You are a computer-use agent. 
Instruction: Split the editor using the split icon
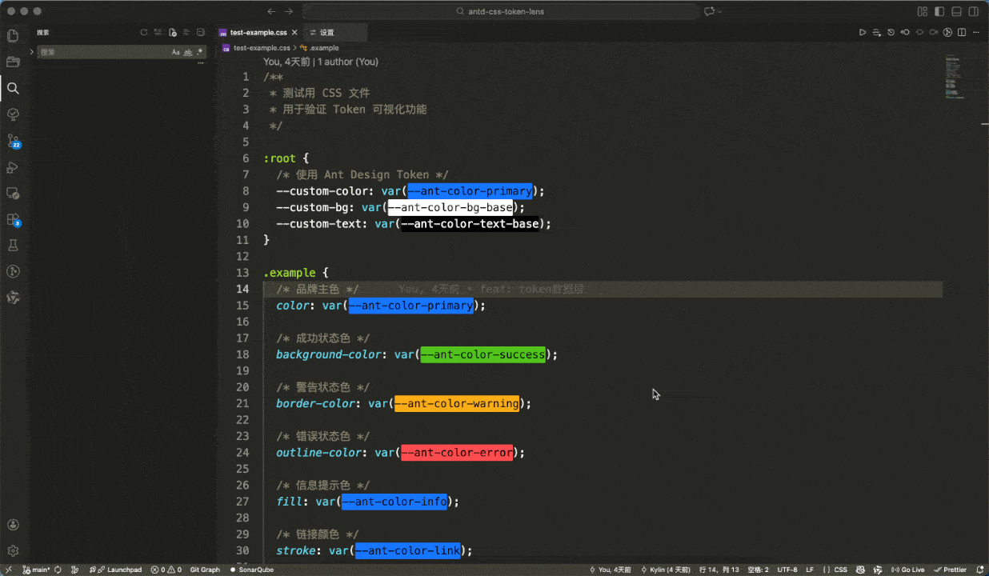962,32
